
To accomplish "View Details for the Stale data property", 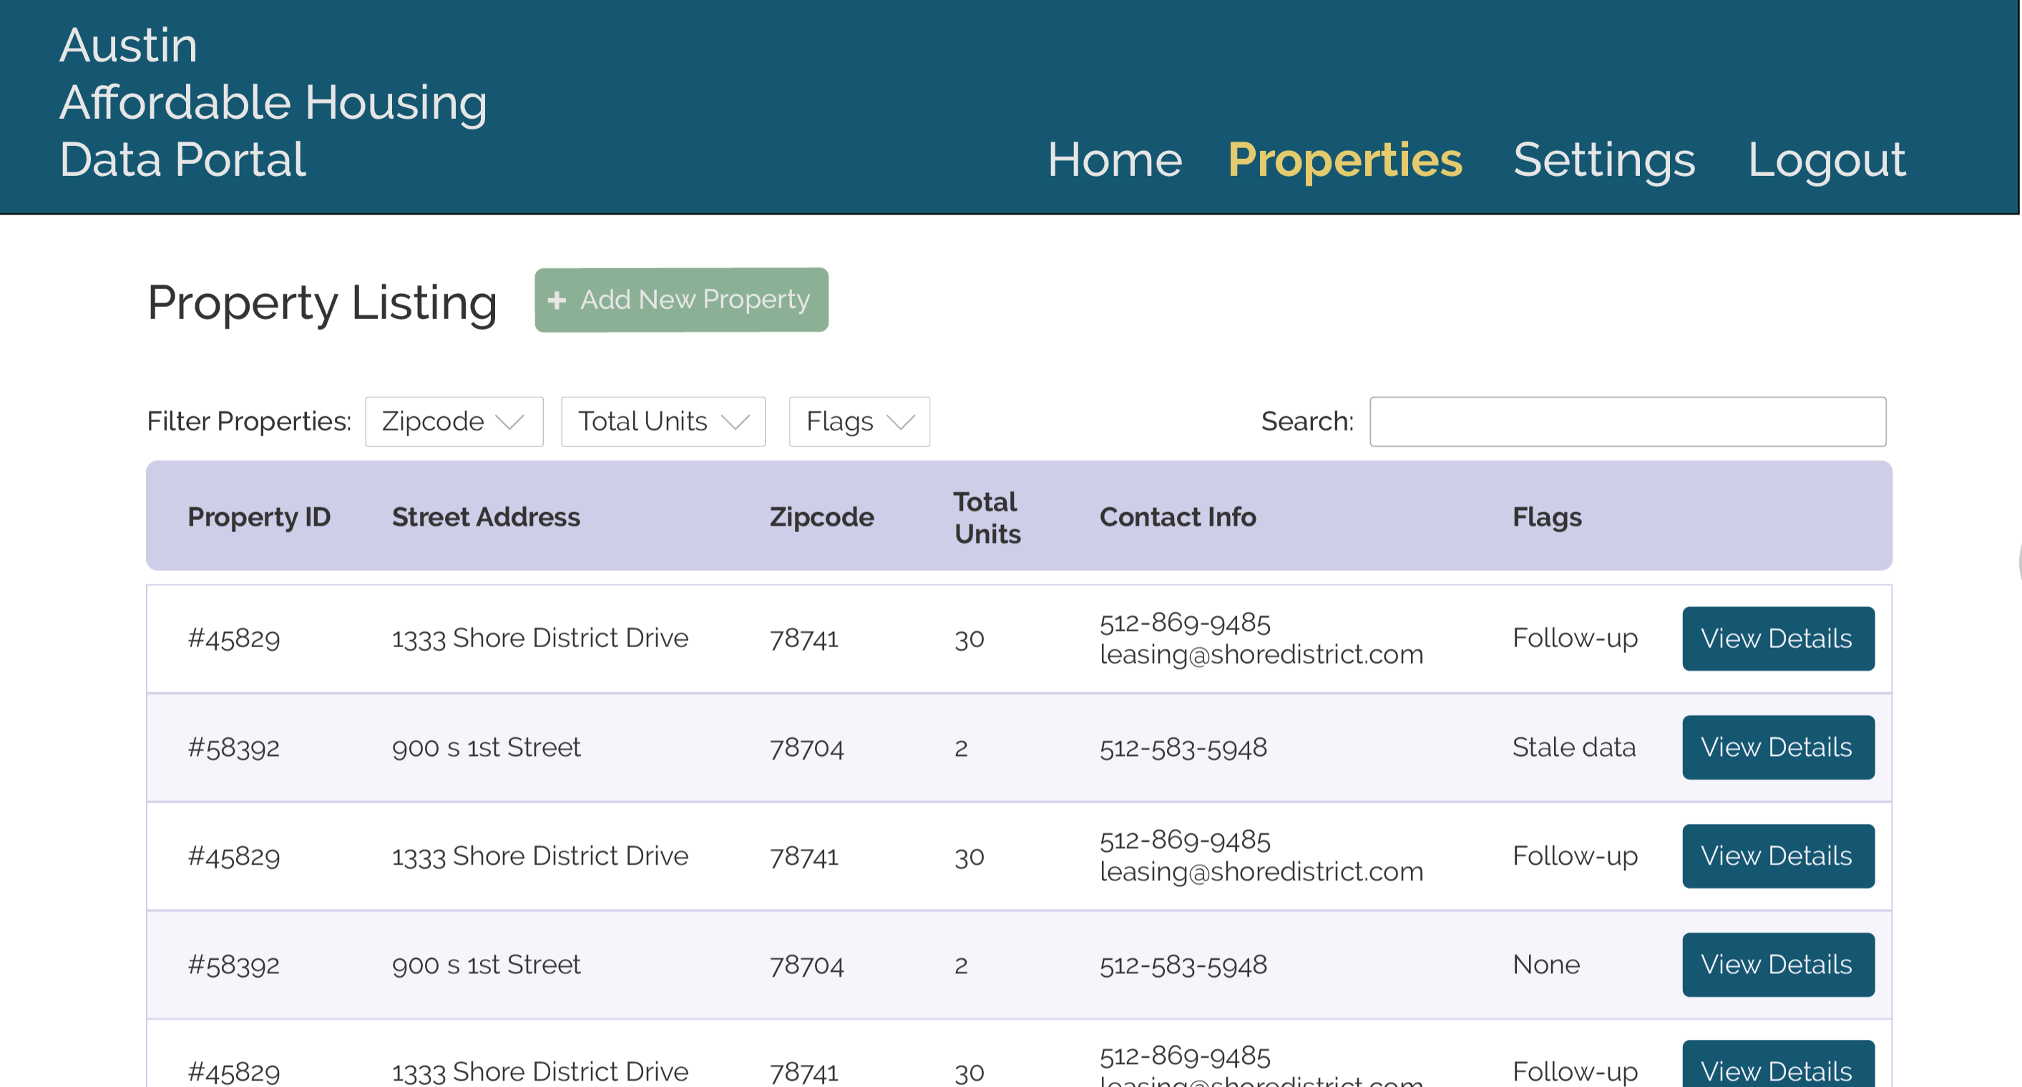I will point(1778,747).
